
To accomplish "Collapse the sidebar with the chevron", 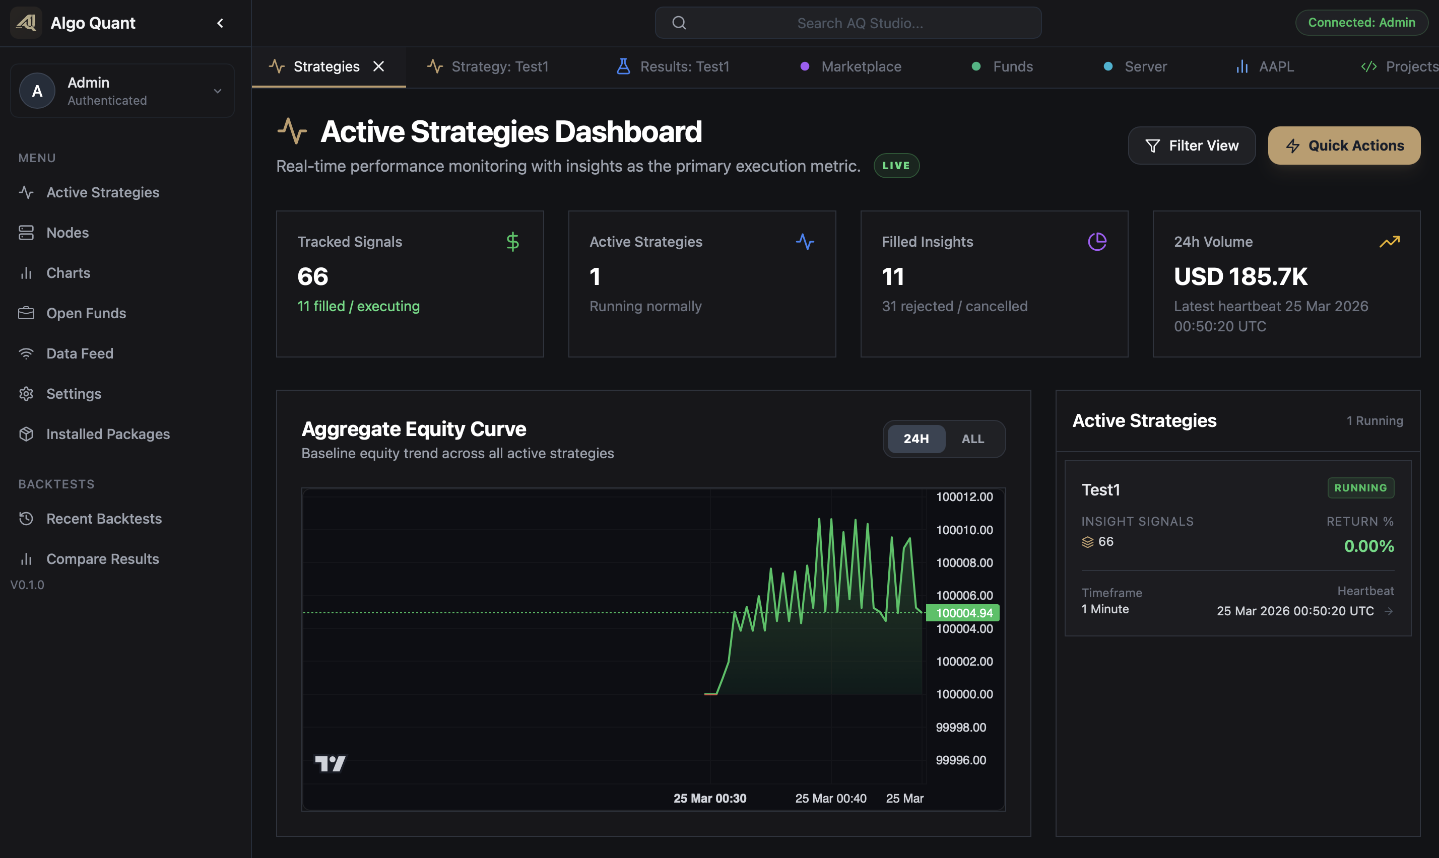I will (220, 23).
